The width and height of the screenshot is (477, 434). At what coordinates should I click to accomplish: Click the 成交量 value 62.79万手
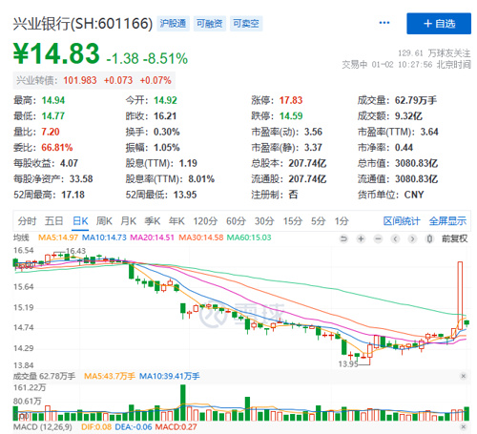coord(416,100)
